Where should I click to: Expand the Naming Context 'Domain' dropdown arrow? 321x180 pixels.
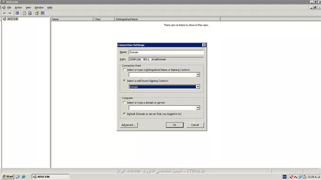198,87
